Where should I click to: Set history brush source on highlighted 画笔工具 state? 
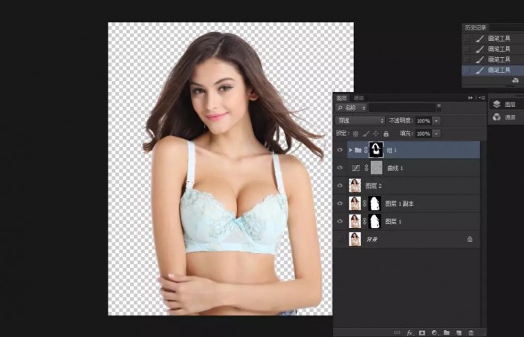tap(468, 70)
